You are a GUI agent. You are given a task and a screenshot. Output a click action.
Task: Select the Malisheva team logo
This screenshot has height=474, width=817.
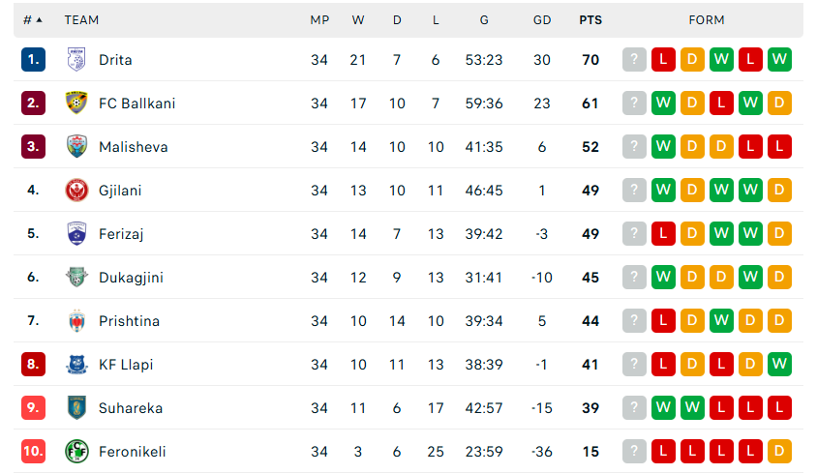pos(76,146)
